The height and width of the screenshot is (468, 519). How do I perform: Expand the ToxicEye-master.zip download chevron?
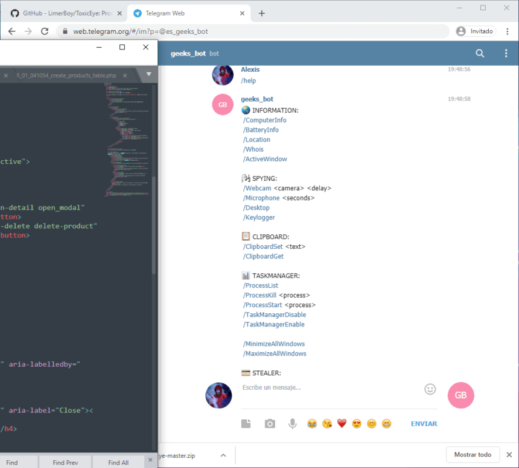click(223, 455)
